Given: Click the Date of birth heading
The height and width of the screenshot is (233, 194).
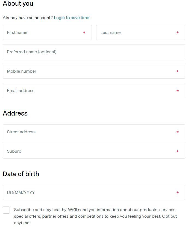Looking at the screenshot, I should (21, 174).
